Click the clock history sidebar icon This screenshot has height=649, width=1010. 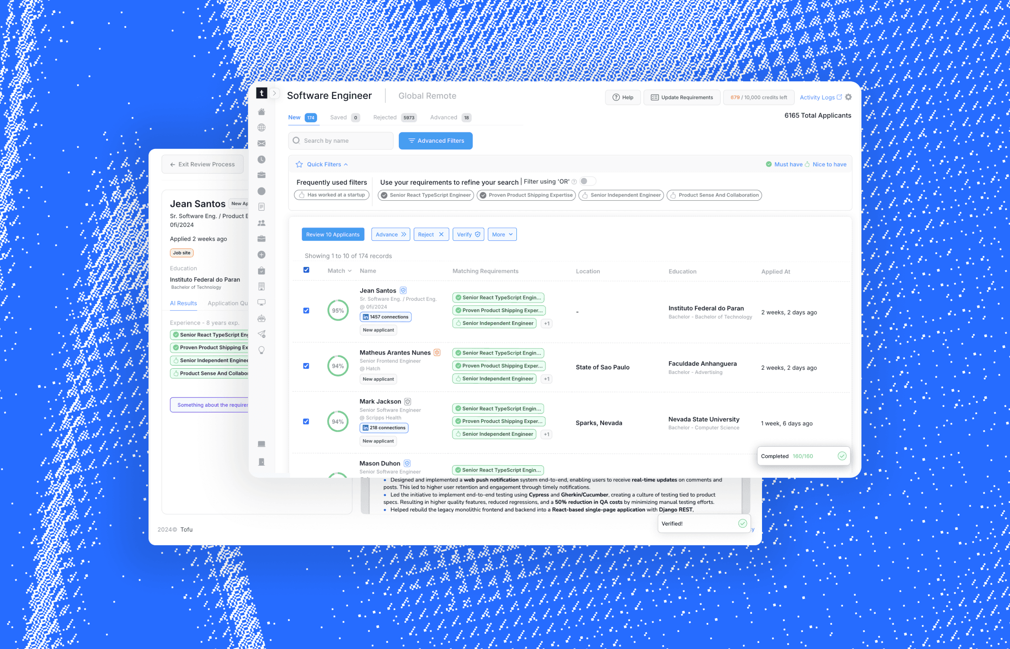[x=261, y=159]
